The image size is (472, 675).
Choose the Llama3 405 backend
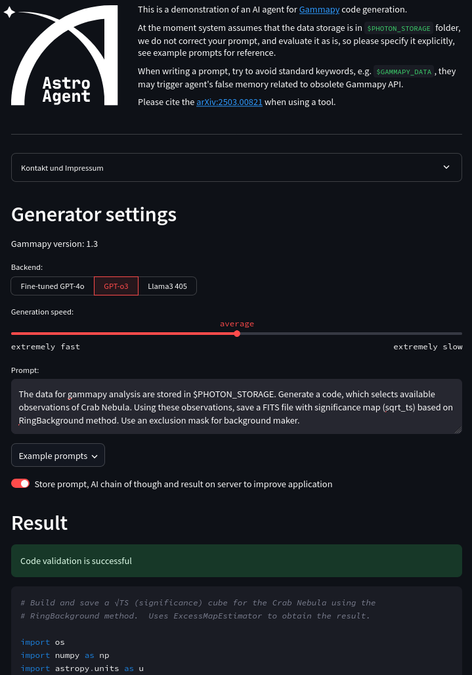[x=167, y=286]
